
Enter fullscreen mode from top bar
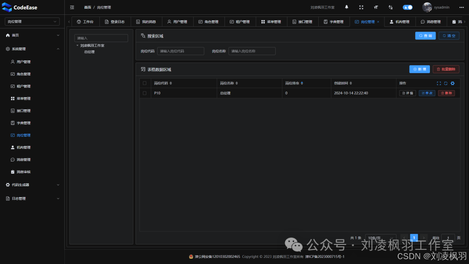361,7
